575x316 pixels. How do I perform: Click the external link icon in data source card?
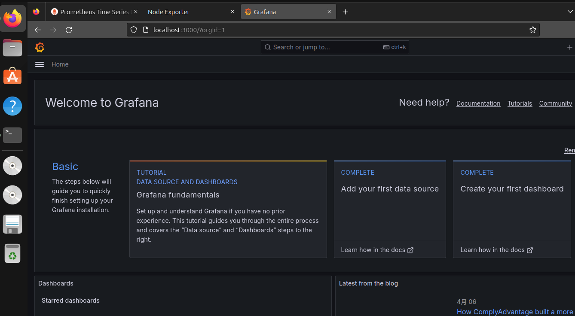point(410,250)
